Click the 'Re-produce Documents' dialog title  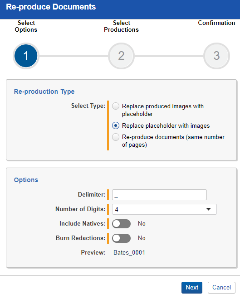[51, 7]
